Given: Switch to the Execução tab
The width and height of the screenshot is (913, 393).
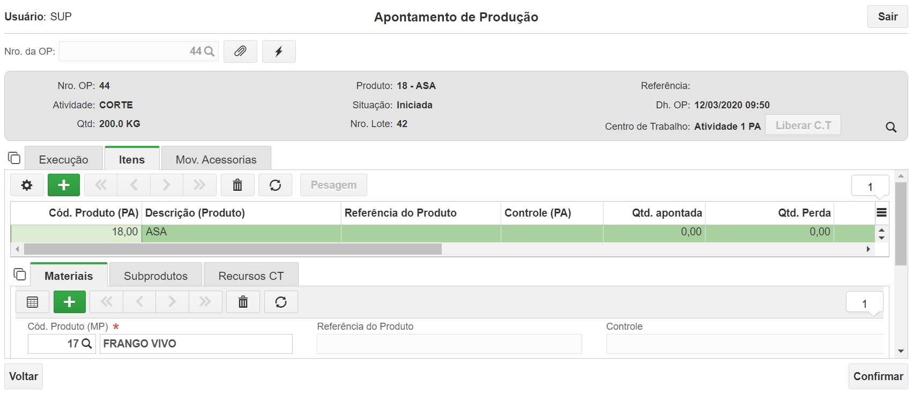Looking at the screenshot, I should coord(63,160).
